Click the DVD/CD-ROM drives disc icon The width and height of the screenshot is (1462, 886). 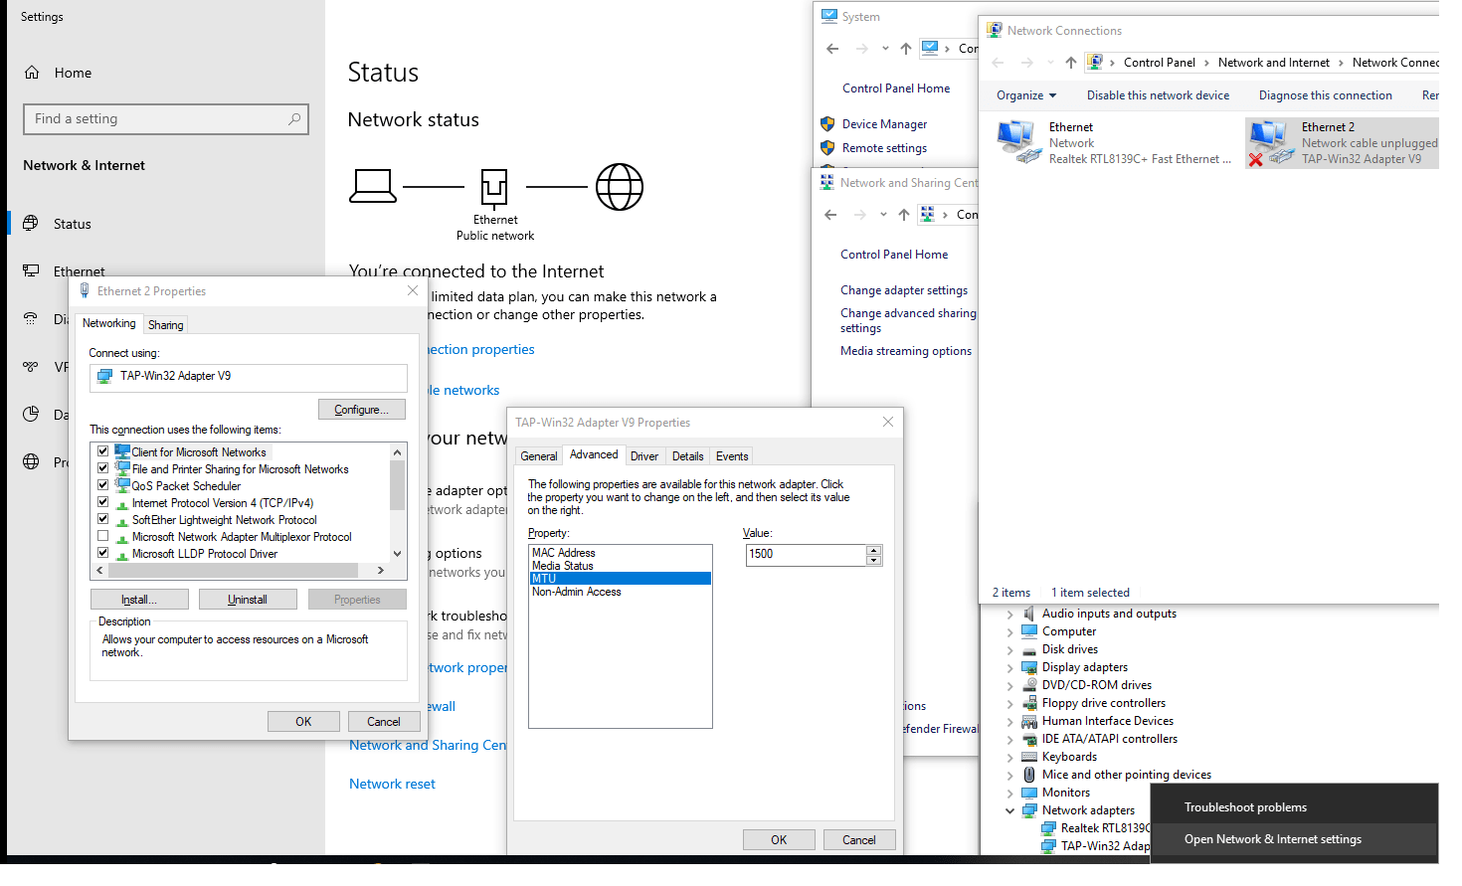tap(1029, 685)
